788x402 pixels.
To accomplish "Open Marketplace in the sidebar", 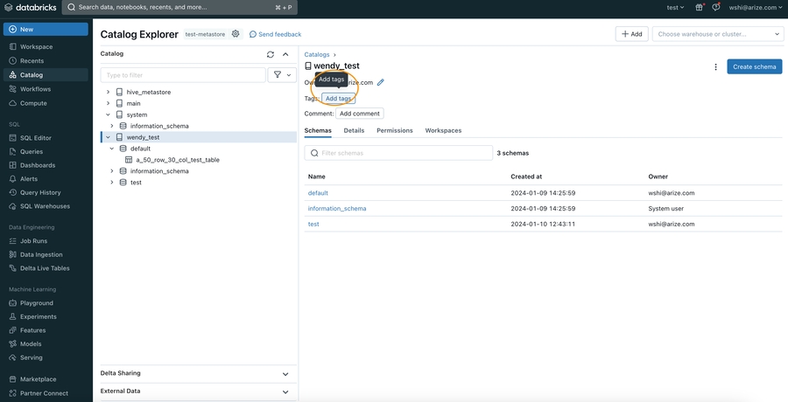I will [x=38, y=379].
